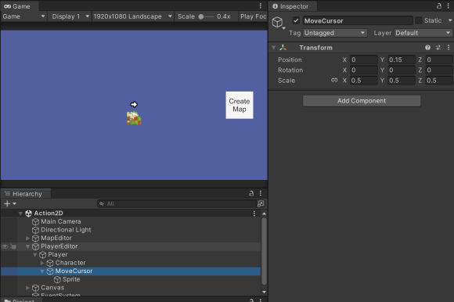The width and height of the screenshot is (454, 302).
Task: Switch to the Project tab
Action: coord(20,300)
